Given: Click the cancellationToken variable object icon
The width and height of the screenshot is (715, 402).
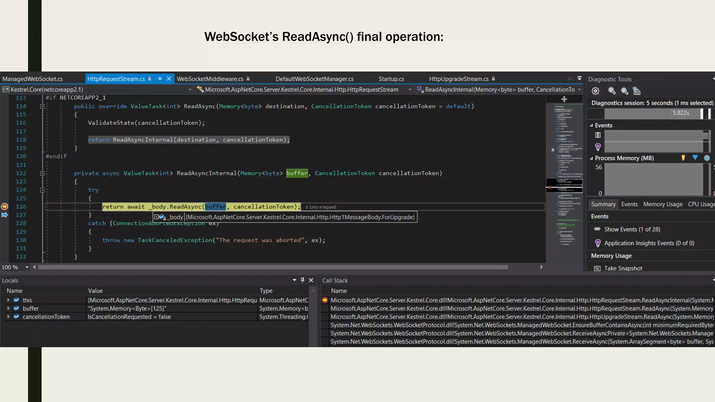Looking at the screenshot, I should tap(16, 317).
